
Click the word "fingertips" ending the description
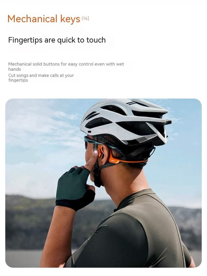[x=18, y=80]
